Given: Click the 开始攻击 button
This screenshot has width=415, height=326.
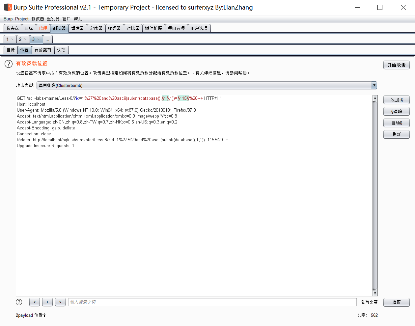Looking at the screenshot, I should 397,65.
